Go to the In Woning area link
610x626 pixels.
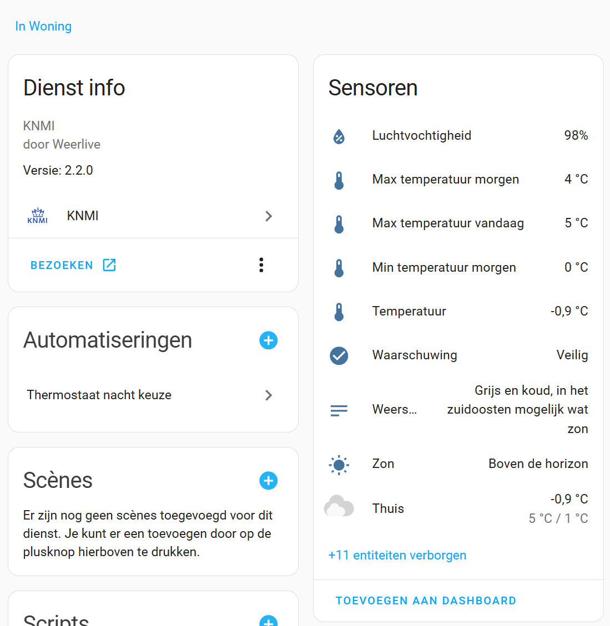pos(43,26)
